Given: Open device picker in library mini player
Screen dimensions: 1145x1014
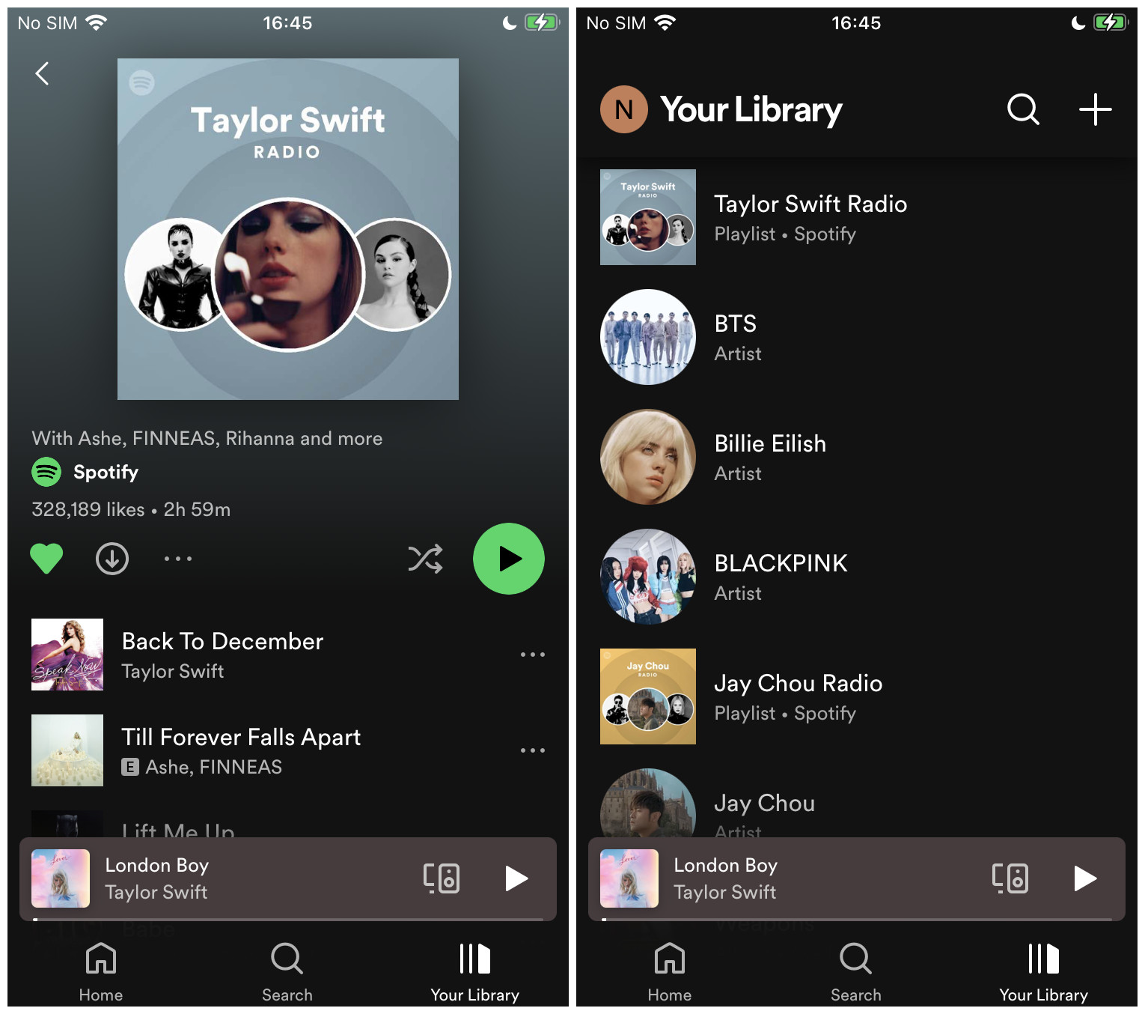Looking at the screenshot, I should 1010,878.
